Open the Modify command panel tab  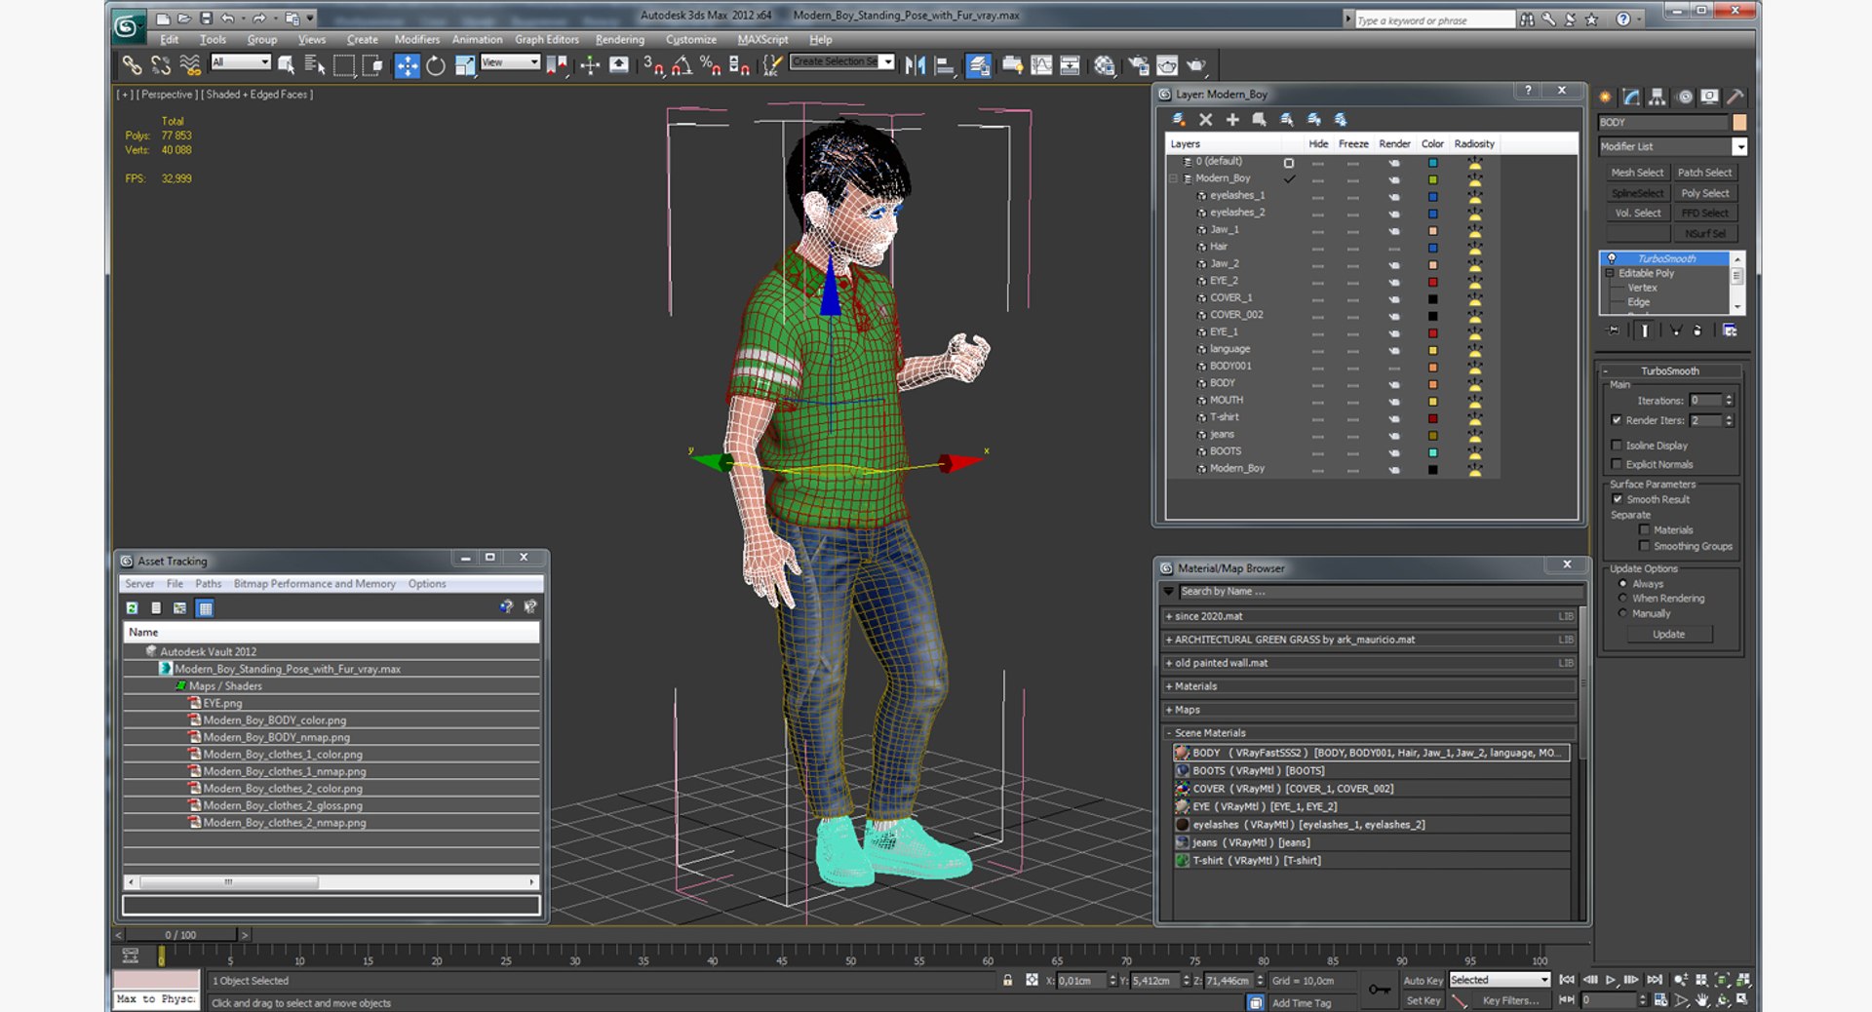1632,97
